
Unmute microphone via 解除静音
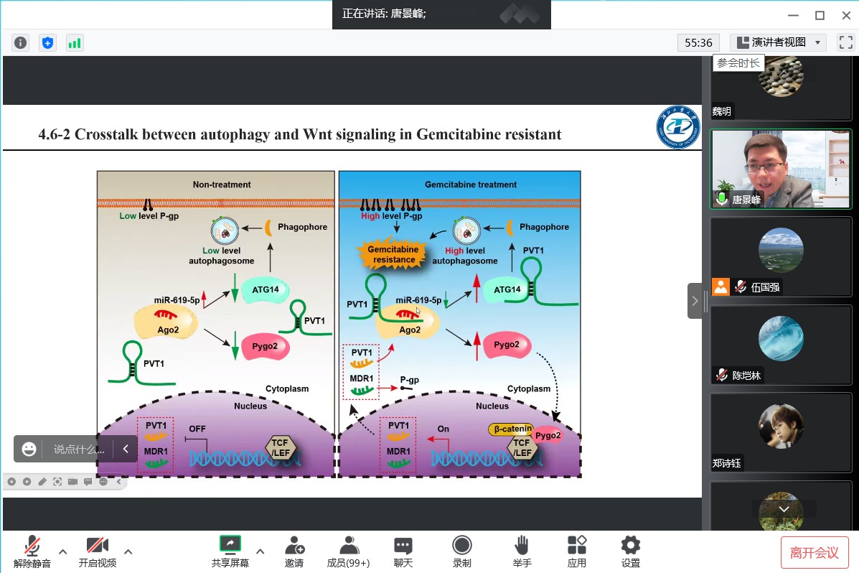32,551
